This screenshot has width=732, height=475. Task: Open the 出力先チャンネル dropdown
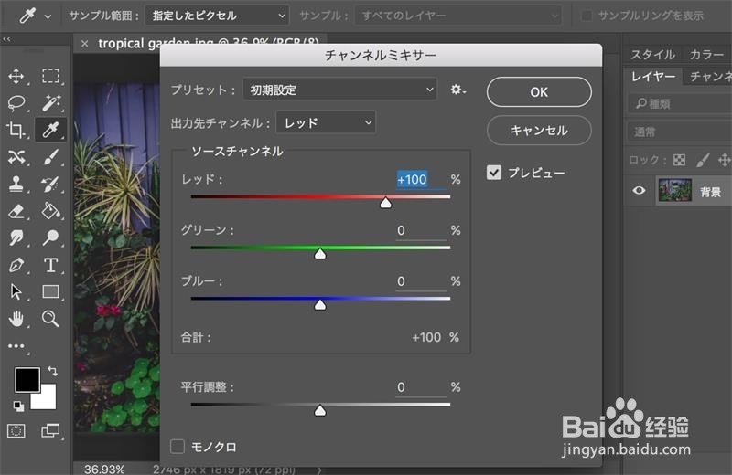tap(326, 123)
